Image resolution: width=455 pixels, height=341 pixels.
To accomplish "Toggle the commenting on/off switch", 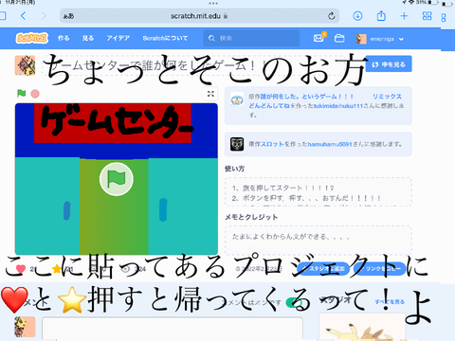I will pyautogui.click(x=294, y=302).
